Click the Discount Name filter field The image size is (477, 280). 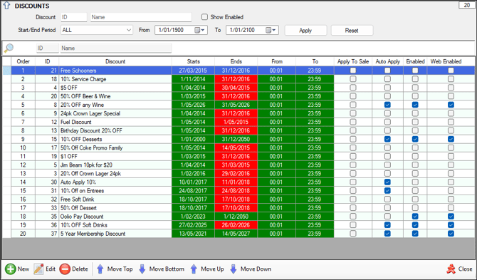141,17
